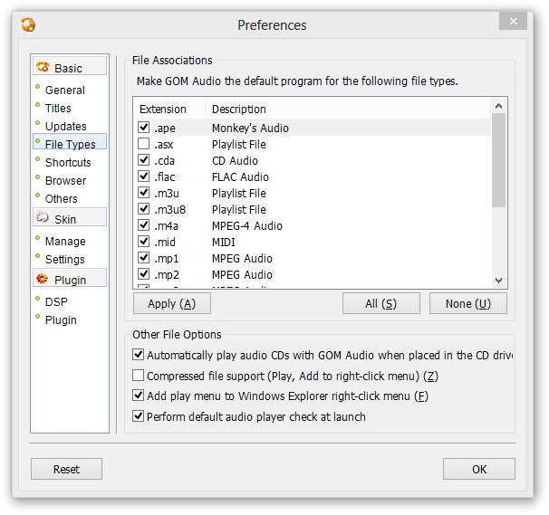Toggle Compressed file support checkbox
The width and height of the screenshot is (549, 515).
click(139, 376)
